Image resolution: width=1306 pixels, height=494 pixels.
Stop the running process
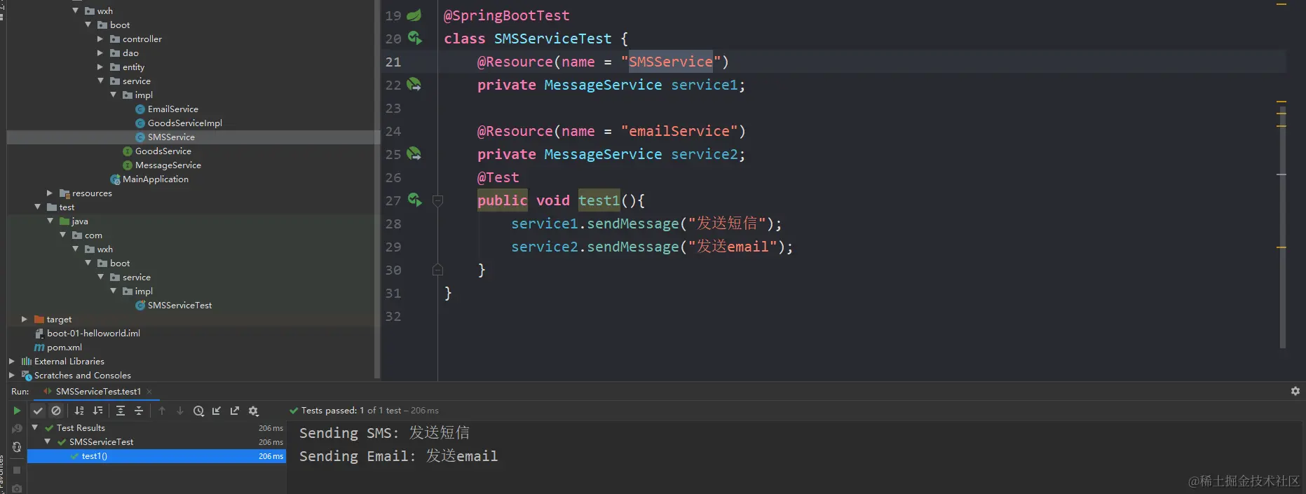(x=17, y=470)
